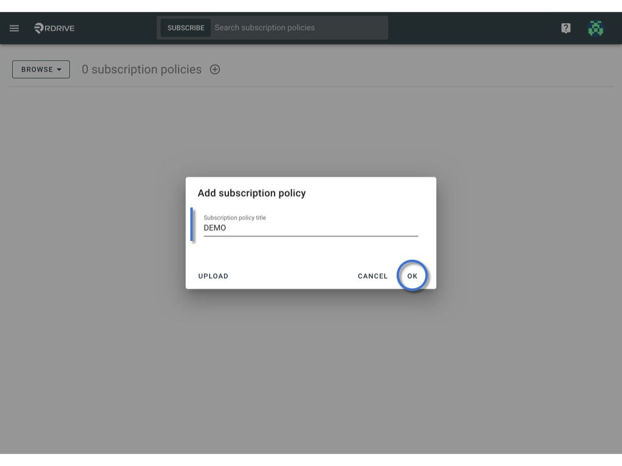Click the 'Add subscription policy' dialog title

click(251, 193)
